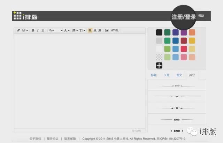
Task: Pick the sky blue color swatch
Action: click(176, 49)
